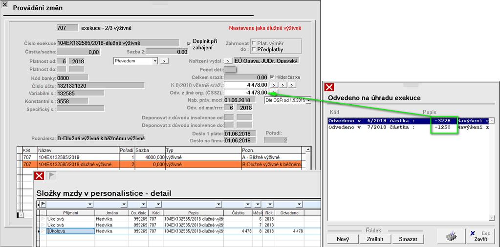This screenshot has width=500, height=247.
Task: Click the Zavřít button
Action: point(480,236)
